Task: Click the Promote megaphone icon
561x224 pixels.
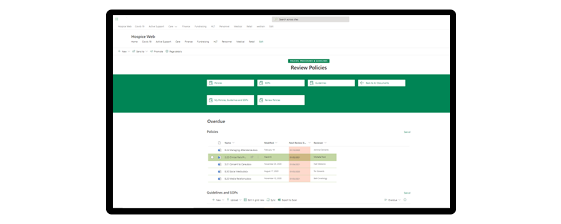Action: (151, 52)
